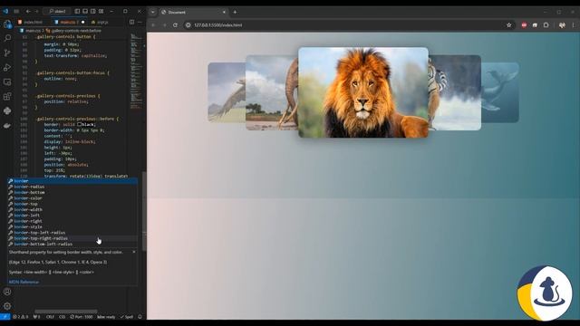This screenshot has width=580, height=326.
Task: Select 'border-bottom-left-radius' suggestion
Action: point(72,244)
